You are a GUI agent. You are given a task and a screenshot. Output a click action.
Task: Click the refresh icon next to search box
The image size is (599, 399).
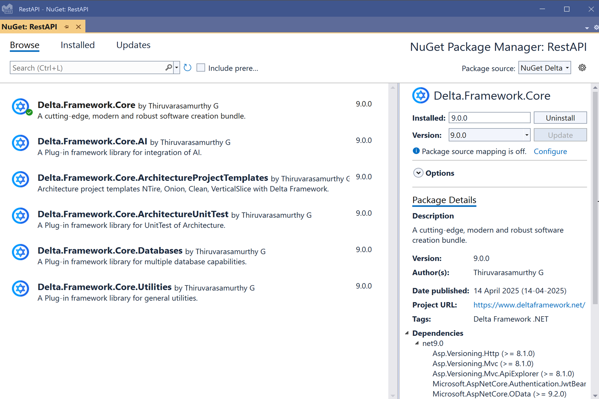[x=187, y=68]
